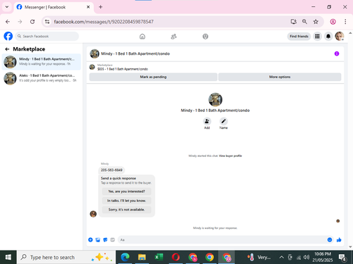Click Mindy's chat header name
The image size is (353, 264).
point(136,54)
